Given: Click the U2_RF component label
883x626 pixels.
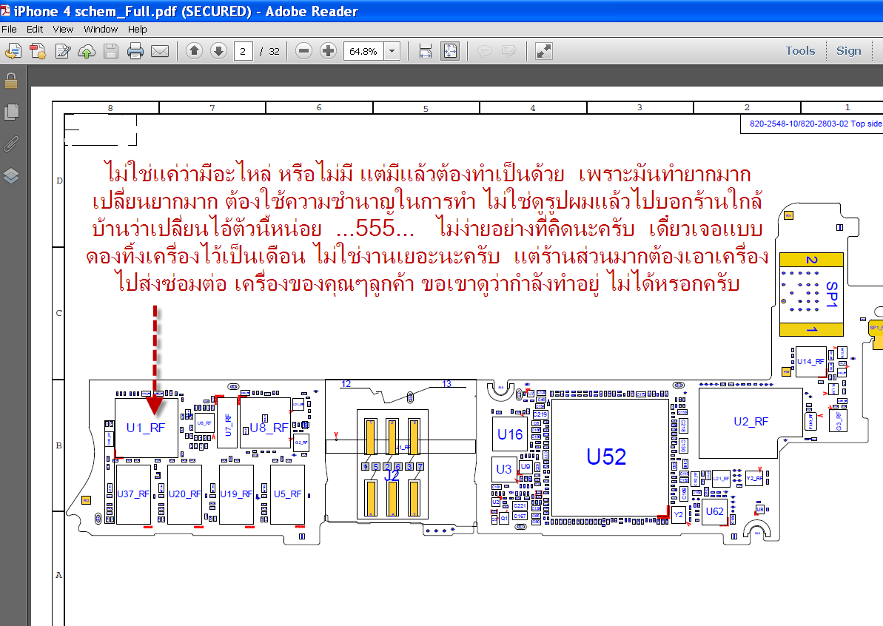Looking at the screenshot, I should [x=751, y=422].
